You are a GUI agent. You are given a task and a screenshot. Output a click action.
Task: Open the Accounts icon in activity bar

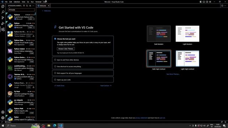point(3,112)
